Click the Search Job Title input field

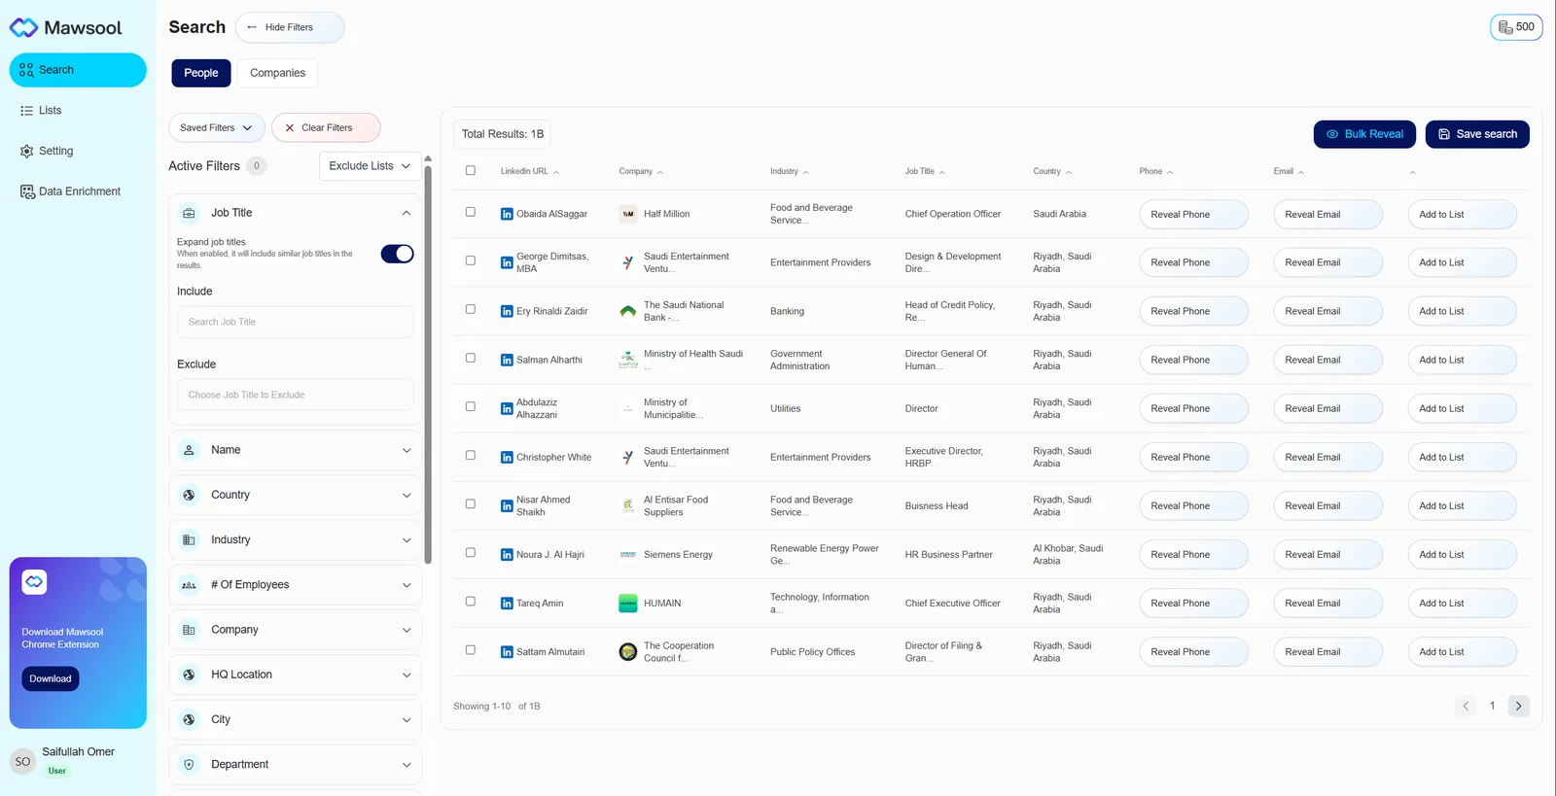(x=296, y=322)
